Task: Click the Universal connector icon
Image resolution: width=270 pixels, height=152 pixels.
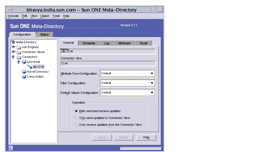Action: click(x=24, y=62)
